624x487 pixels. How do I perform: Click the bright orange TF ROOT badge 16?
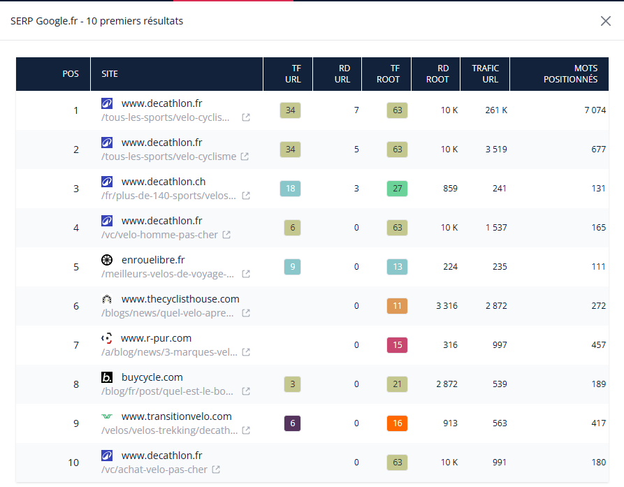397,423
